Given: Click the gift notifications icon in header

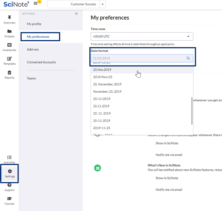Looking at the screenshot, I should [35, 4].
